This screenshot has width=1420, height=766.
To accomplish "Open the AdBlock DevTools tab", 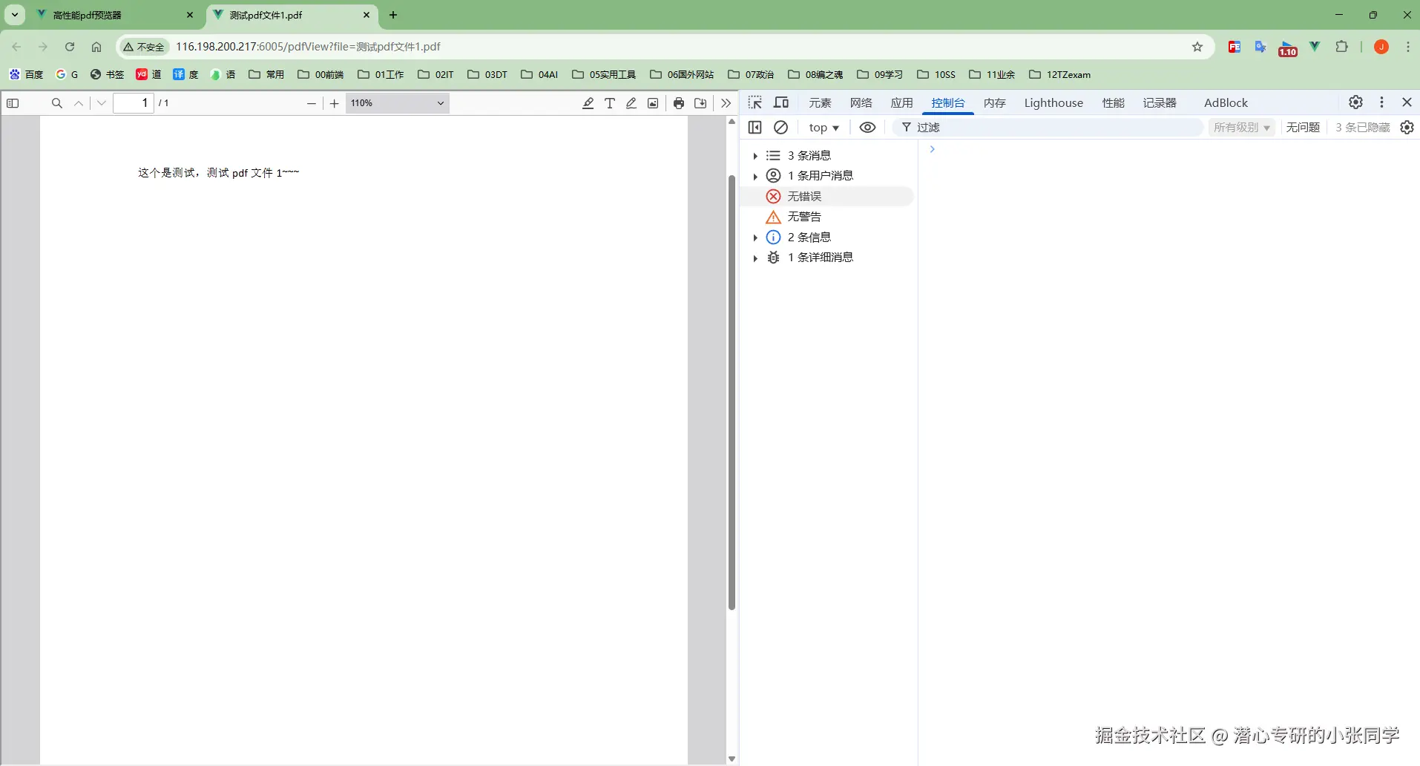I will pos(1226,103).
